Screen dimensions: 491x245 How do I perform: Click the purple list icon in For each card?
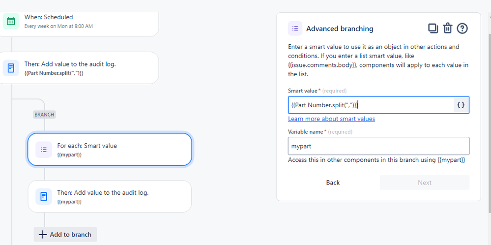pyautogui.click(x=44, y=150)
